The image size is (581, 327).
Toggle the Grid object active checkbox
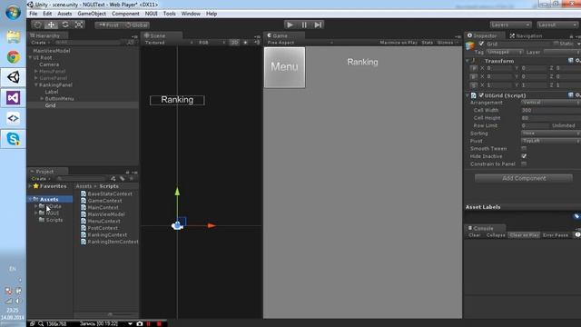(x=481, y=44)
